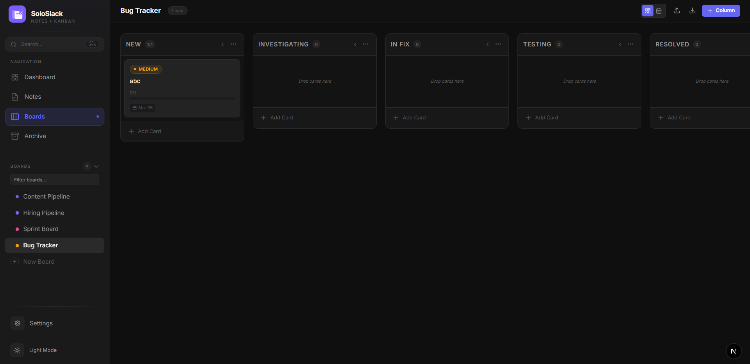The image size is (750, 364).
Task: Open the Content Pipeline board
Action: pyautogui.click(x=55, y=197)
